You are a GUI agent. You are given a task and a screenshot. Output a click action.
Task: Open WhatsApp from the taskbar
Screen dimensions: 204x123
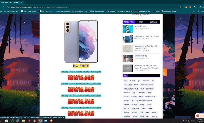click(x=12, y=121)
